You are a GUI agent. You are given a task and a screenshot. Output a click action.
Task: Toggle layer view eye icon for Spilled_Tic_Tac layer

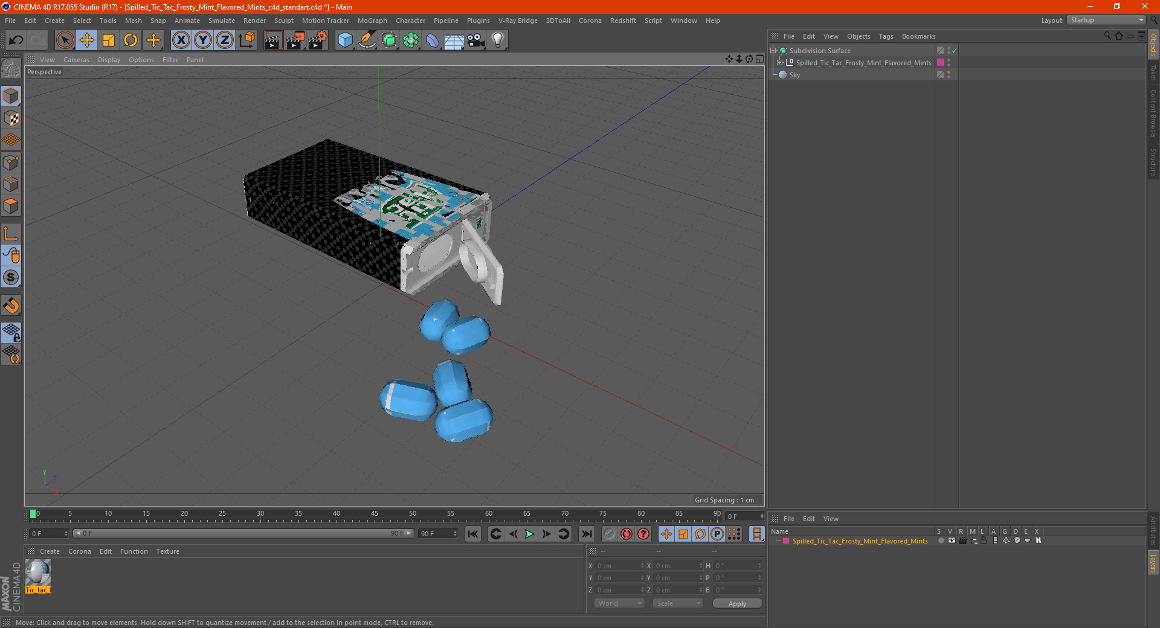click(952, 541)
